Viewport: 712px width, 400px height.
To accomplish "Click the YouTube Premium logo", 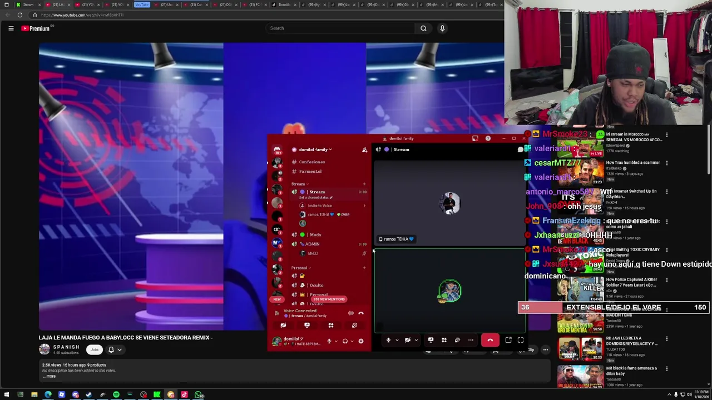I will (36, 28).
